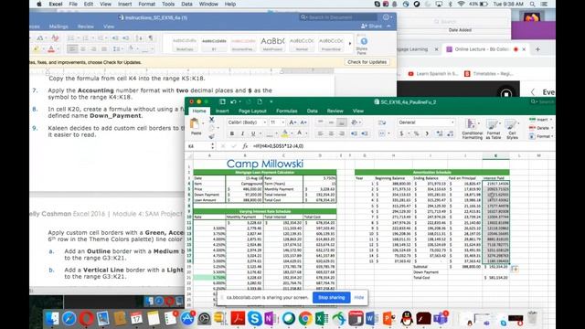The width and height of the screenshot is (585, 329).
Task: Click Excel fill color yellow swatch
Action: tap(284, 133)
